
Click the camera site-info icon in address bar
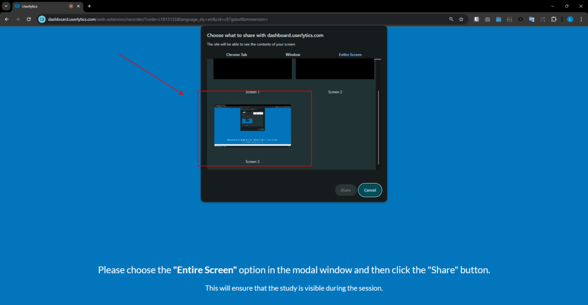point(42,19)
